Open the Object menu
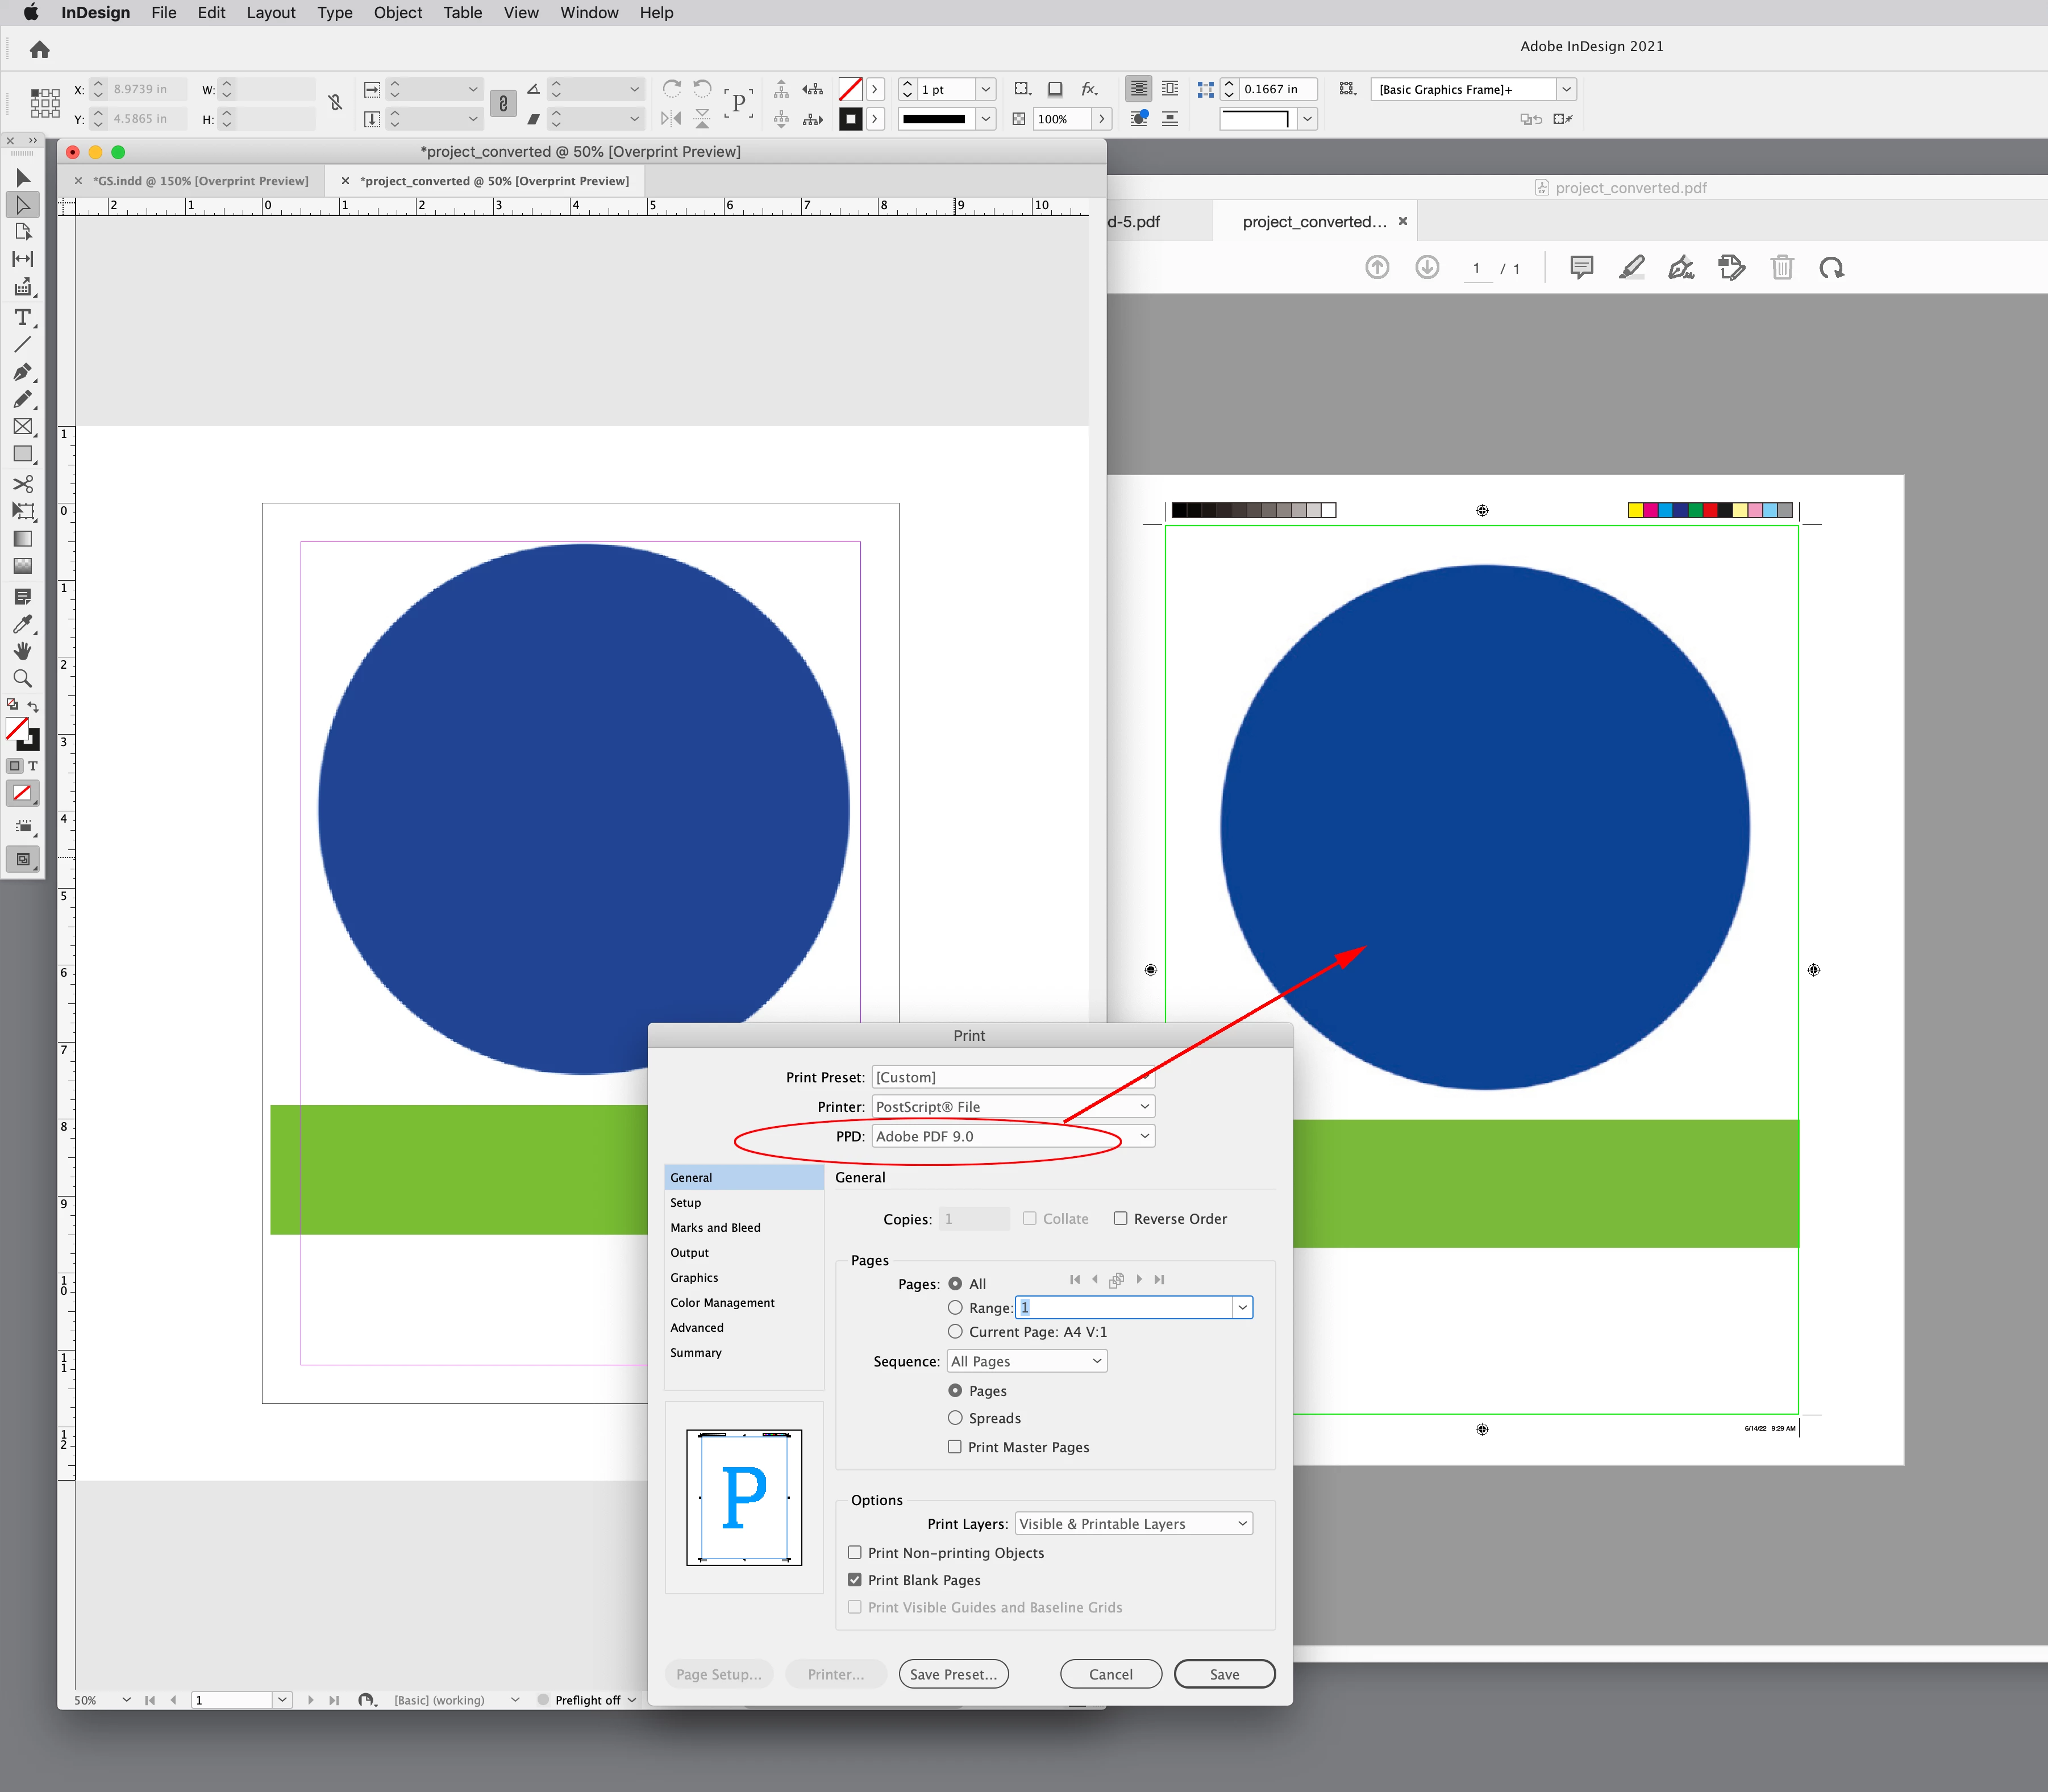This screenshot has width=2048, height=1792. [x=397, y=13]
